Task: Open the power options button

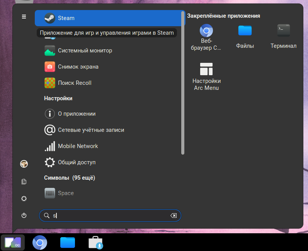Action: (x=24, y=216)
